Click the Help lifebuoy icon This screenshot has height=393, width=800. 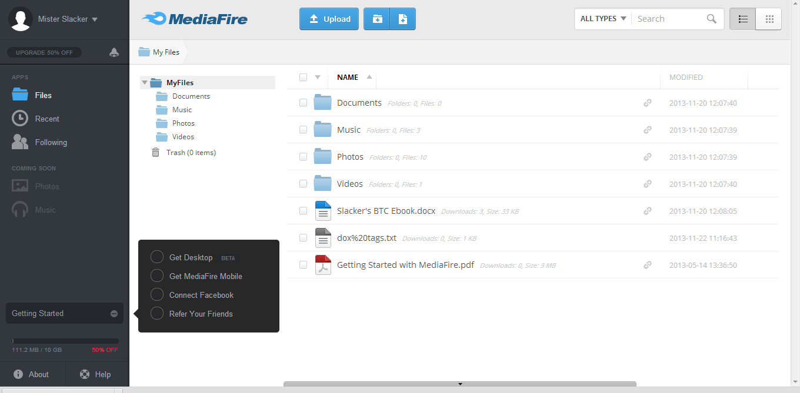click(85, 374)
